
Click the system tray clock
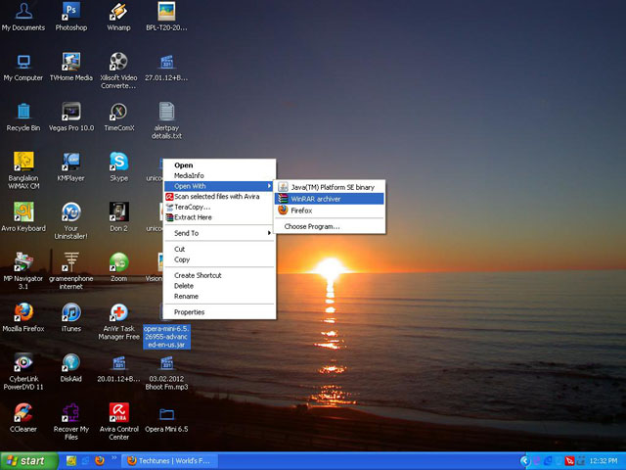(x=604, y=460)
